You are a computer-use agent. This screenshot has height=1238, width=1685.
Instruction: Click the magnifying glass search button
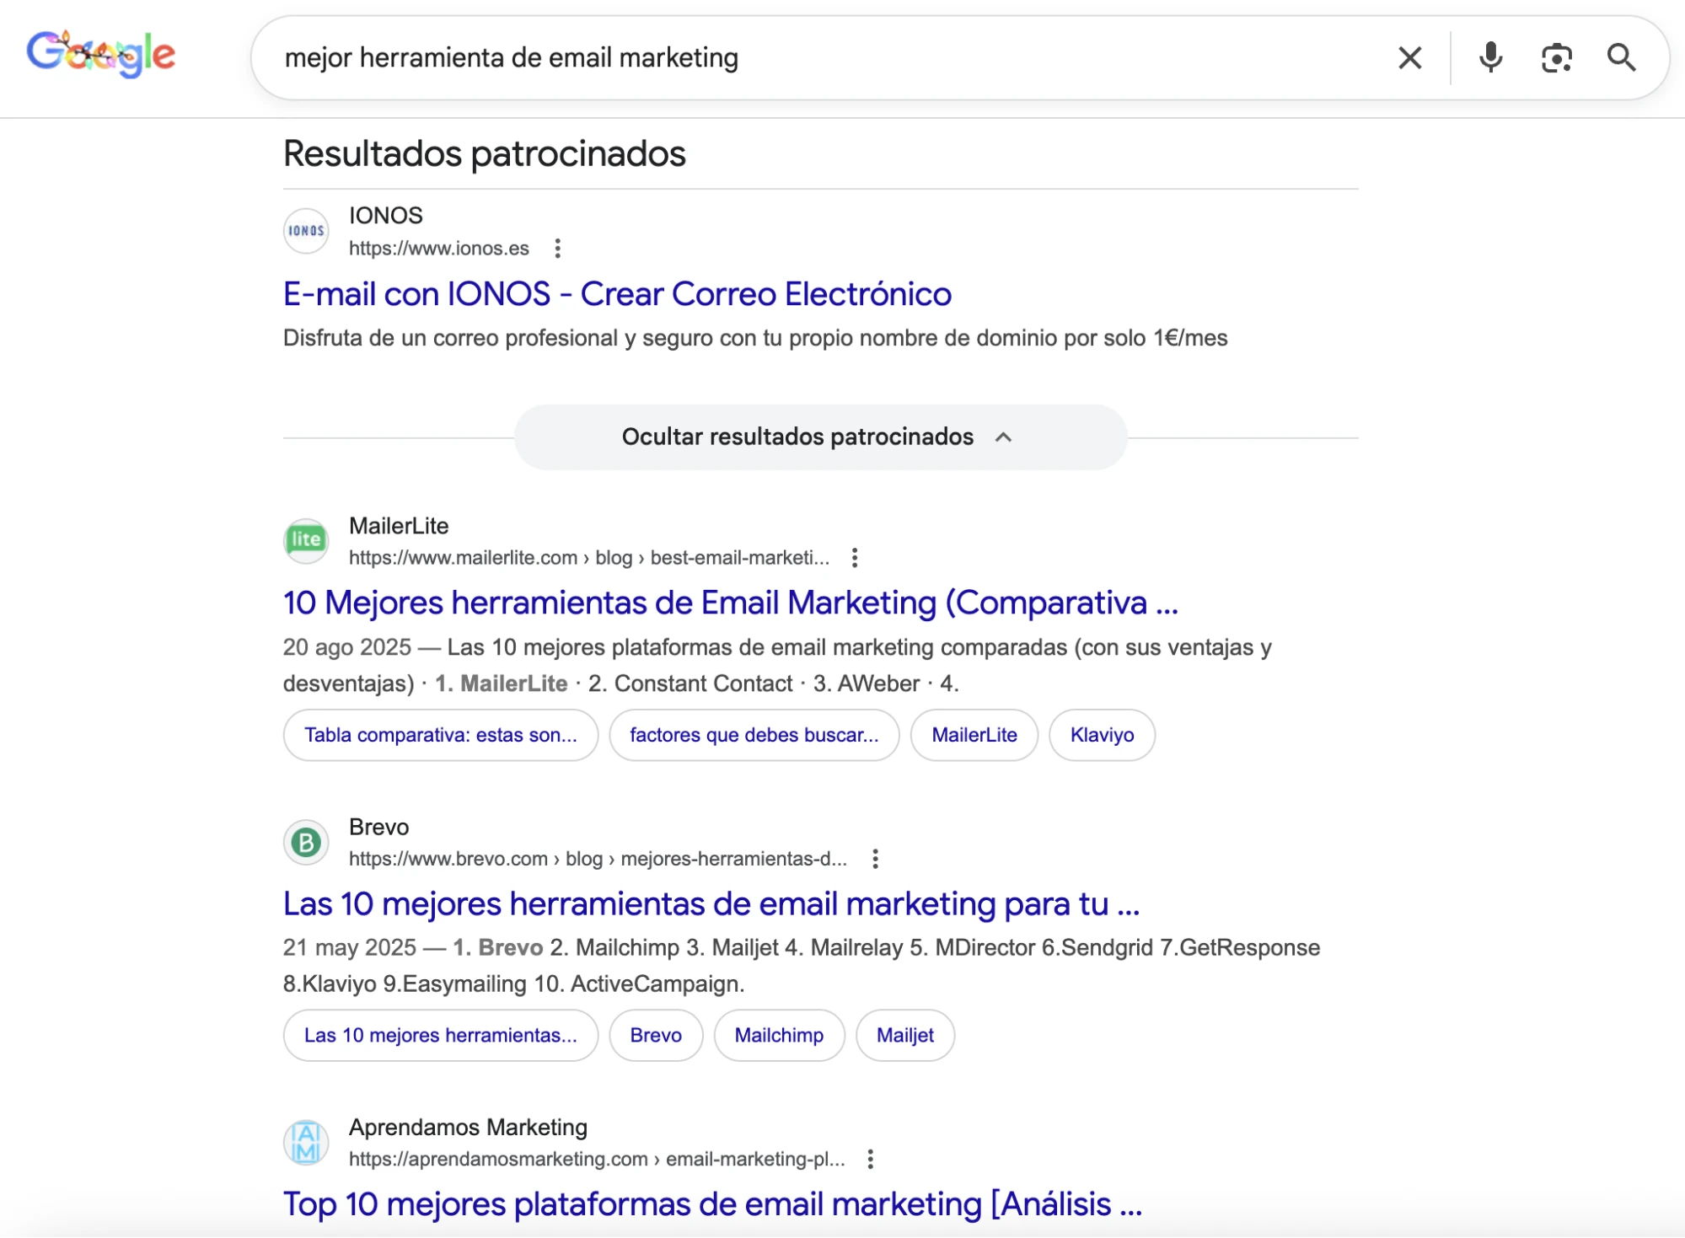(x=1621, y=58)
